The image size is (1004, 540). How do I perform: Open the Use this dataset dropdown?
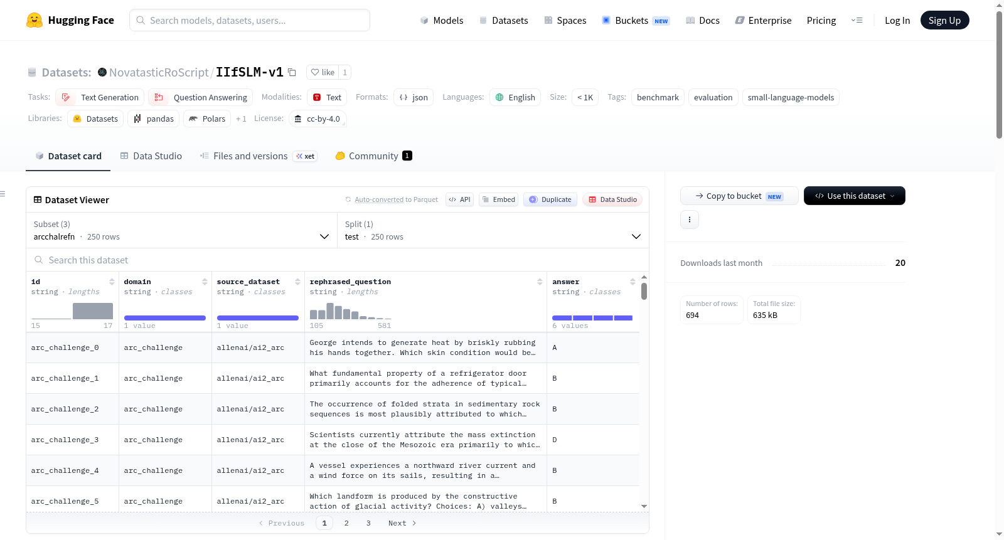(x=855, y=196)
